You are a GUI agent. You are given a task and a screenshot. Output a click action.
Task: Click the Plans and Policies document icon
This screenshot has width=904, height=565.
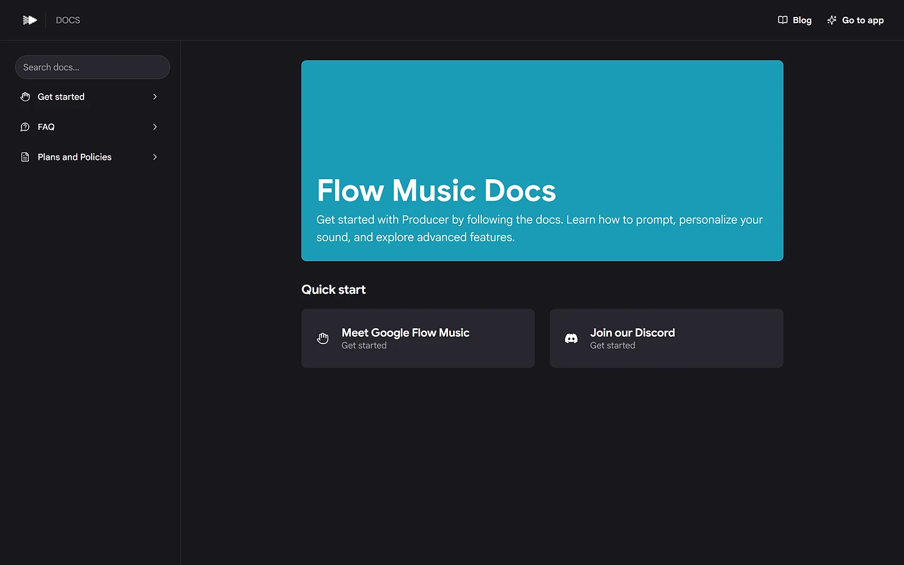[x=25, y=157]
